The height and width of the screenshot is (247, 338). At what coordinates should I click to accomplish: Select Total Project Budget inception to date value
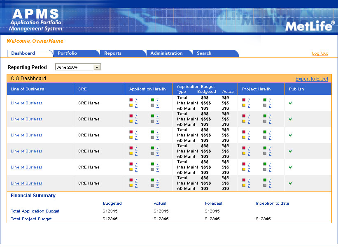click(263, 219)
